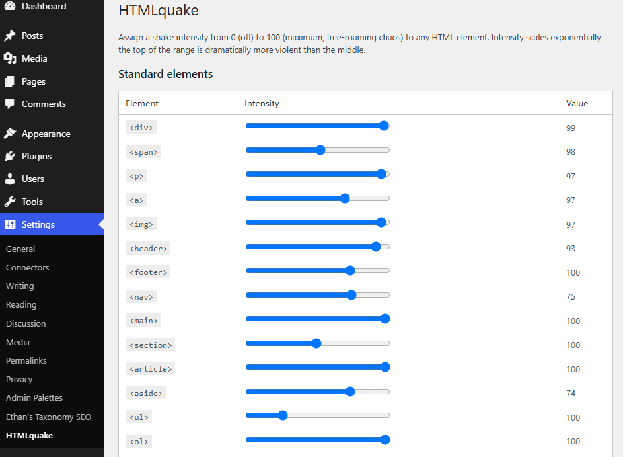Open Plugins menu item
Screen dimensions: 623x457
tap(52, 156)
